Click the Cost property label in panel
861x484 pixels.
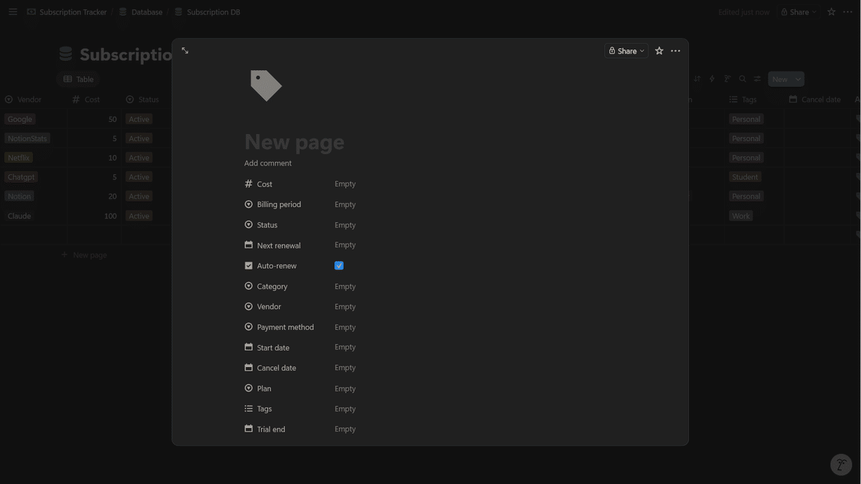click(258, 184)
